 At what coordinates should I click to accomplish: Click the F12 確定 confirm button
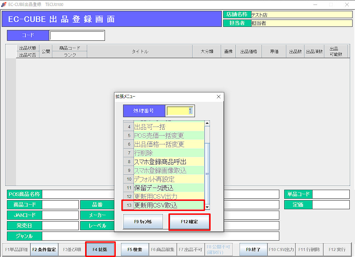click(189, 222)
